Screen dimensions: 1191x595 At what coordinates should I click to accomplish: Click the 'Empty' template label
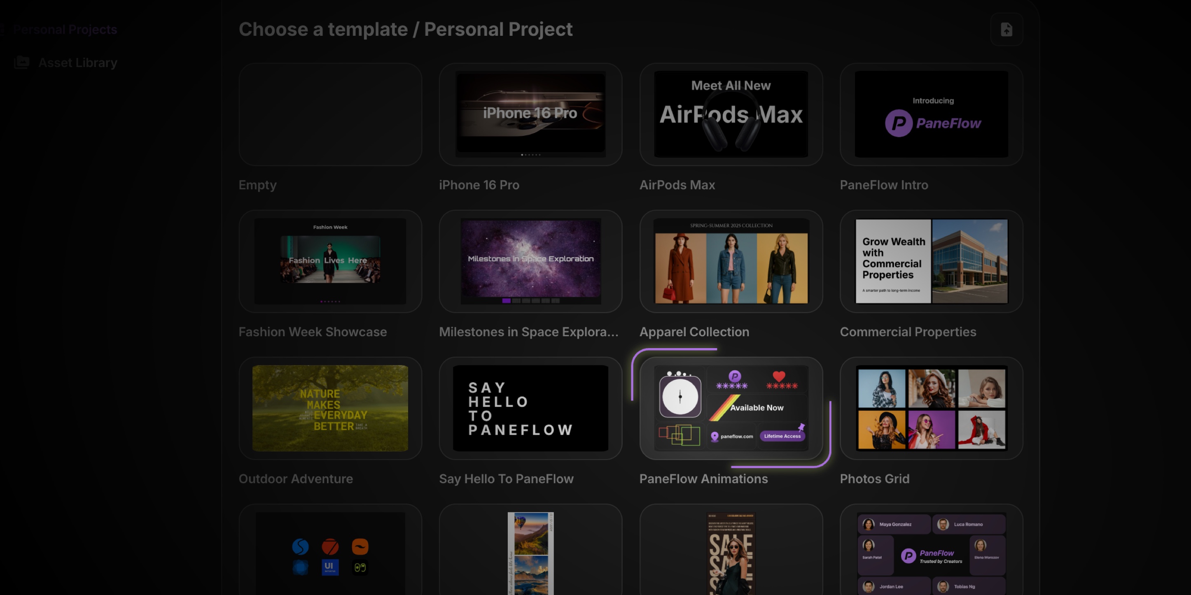tap(257, 185)
